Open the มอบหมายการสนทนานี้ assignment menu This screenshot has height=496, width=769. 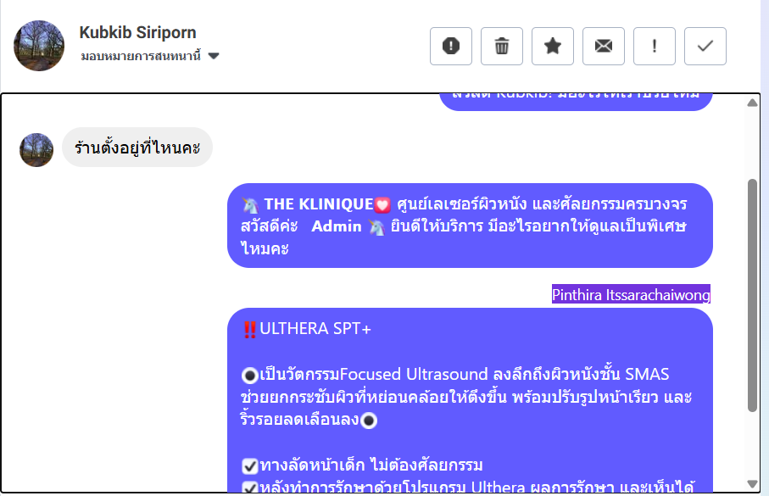(141, 56)
